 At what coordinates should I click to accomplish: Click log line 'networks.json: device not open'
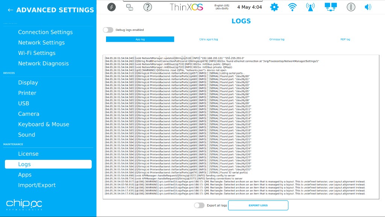[165, 70]
